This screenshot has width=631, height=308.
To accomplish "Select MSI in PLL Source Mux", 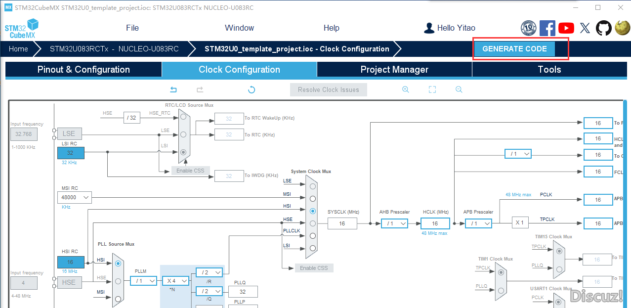I will pos(118,299).
